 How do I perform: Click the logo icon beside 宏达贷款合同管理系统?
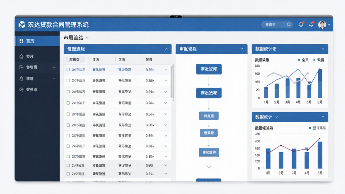pyautogui.click(x=22, y=25)
